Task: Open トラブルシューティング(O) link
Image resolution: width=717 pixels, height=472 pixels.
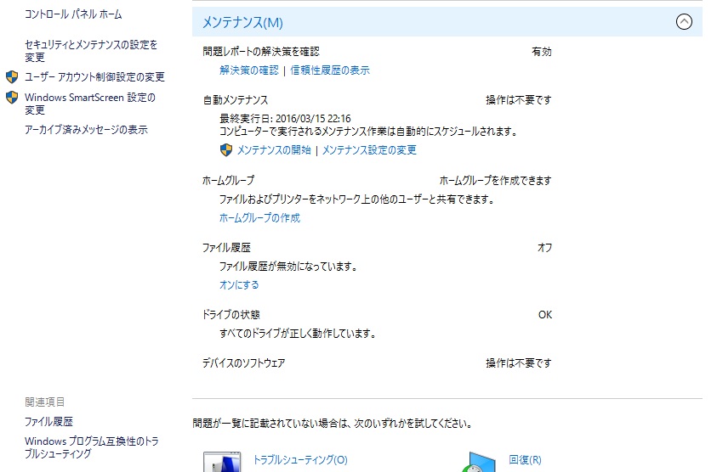Action: (x=300, y=460)
